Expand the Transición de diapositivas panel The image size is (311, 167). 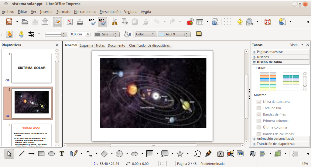coord(276,144)
